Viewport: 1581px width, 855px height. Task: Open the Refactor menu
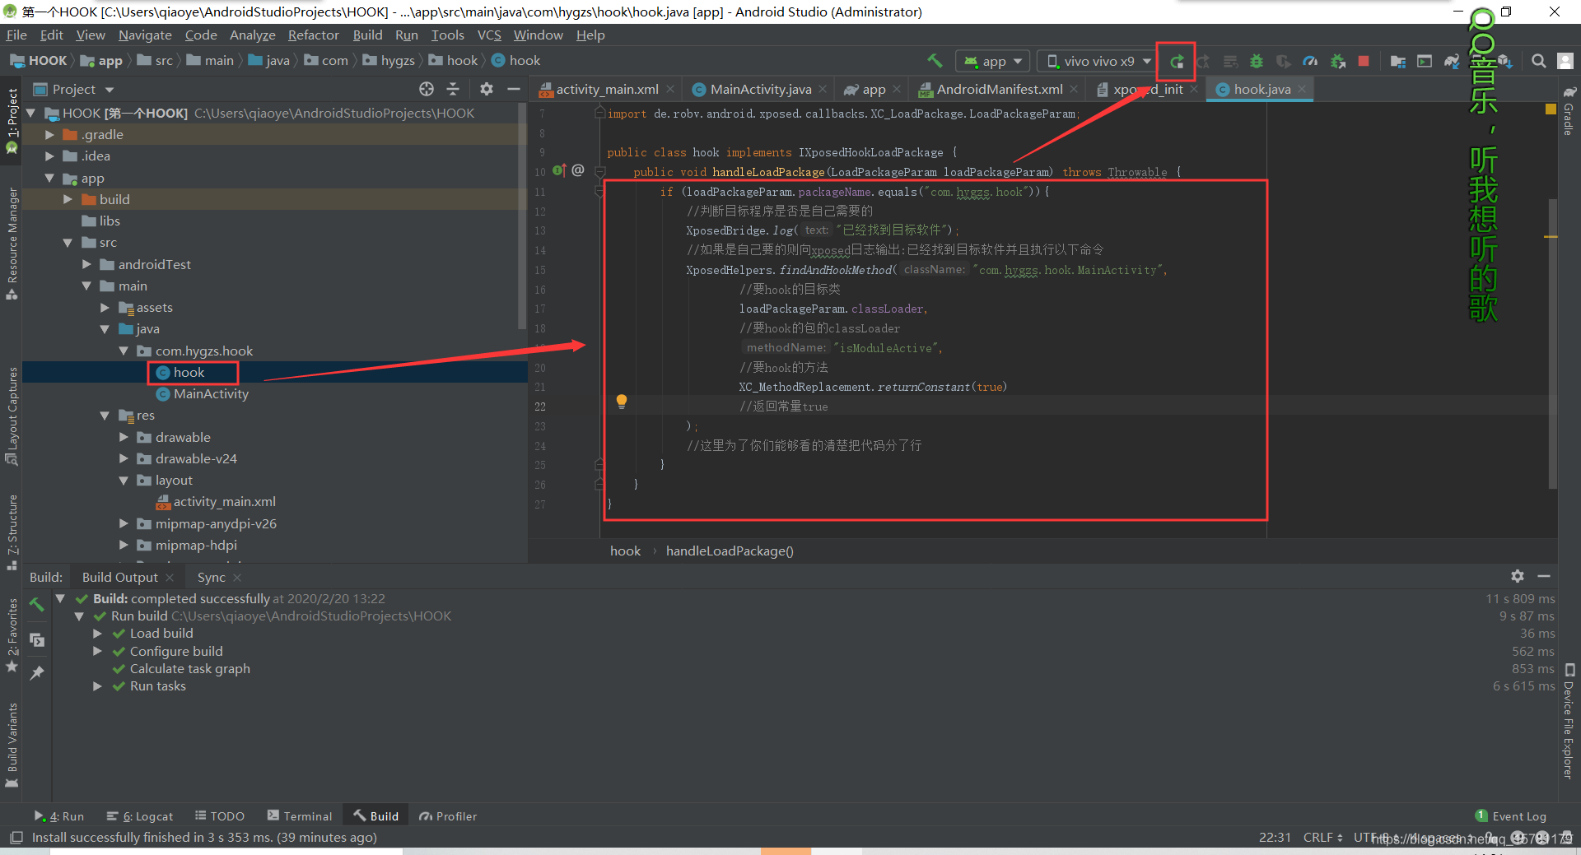(313, 35)
